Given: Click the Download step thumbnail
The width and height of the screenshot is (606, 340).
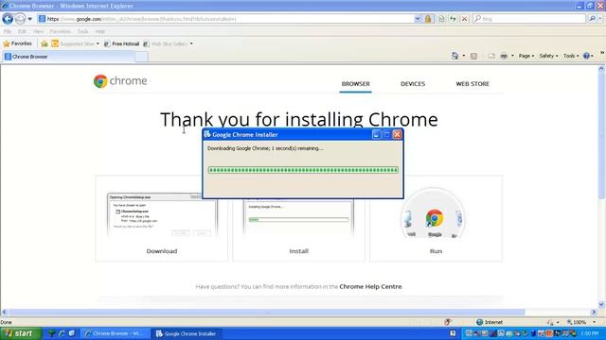Looking at the screenshot, I should pyautogui.click(x=162, y=215).
